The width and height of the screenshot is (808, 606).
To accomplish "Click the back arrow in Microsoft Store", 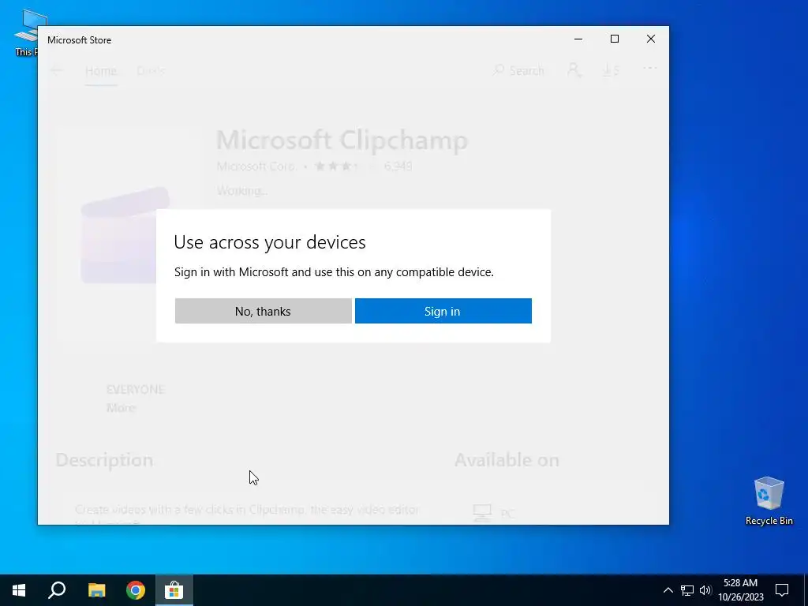I will [58, 70].
